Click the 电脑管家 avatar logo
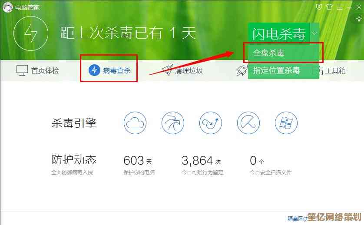The height and width of the screenshot is (225, 364). 7,7
